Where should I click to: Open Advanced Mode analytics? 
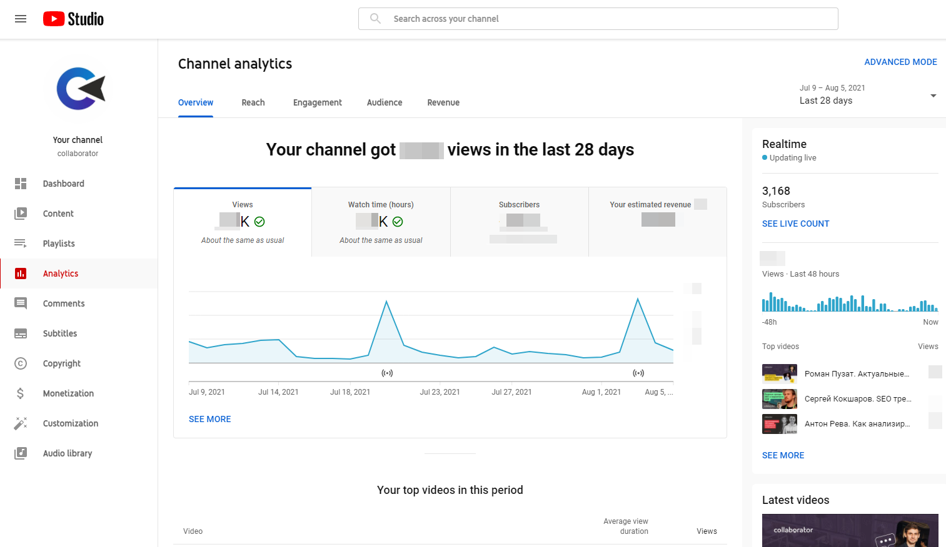tap(900, 62)
